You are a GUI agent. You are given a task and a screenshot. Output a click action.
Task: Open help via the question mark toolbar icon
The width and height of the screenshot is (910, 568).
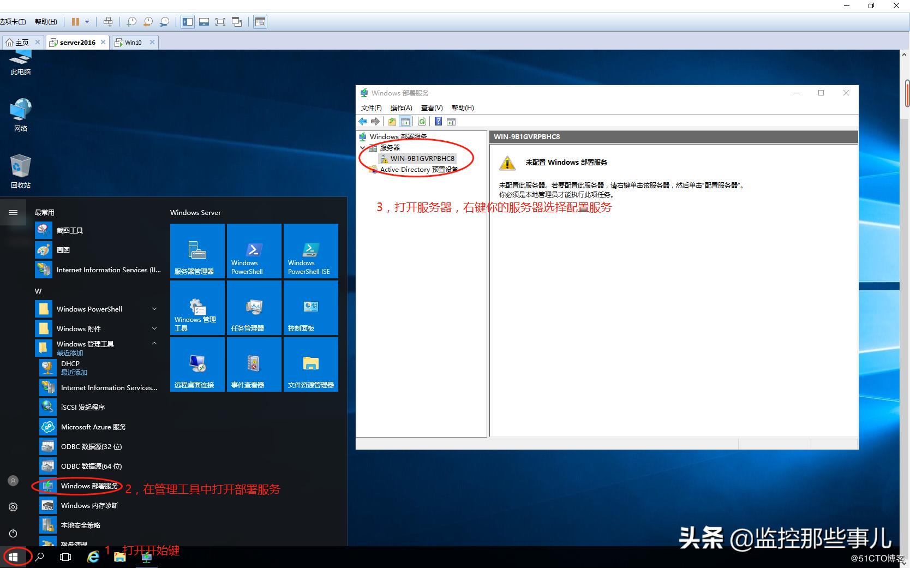click(438, 121)
